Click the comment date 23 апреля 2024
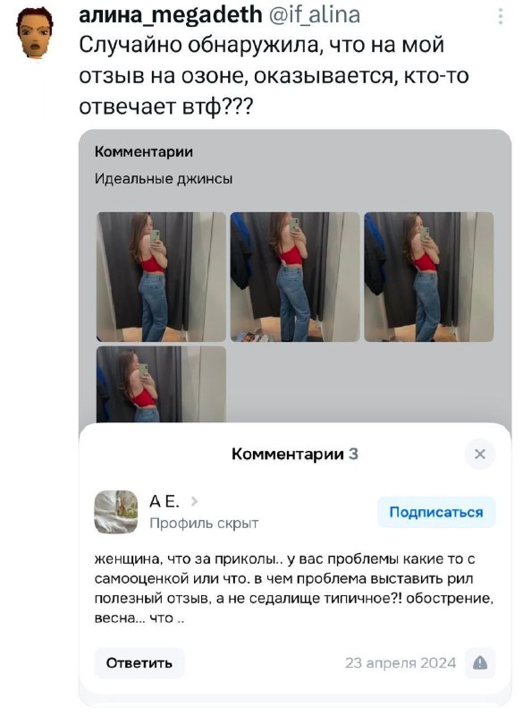 (401, 662)
